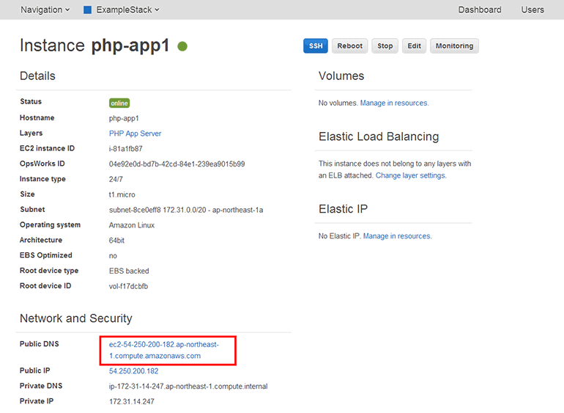
Task: Open the Public DNS amazonaws.com link
Action: tap(163, 350)
